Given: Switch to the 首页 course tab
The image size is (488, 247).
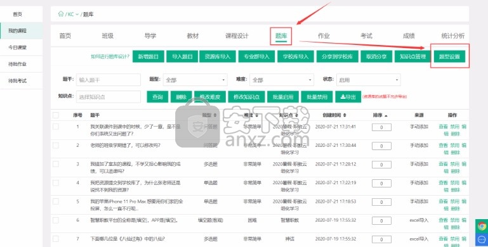Looking at the screenshot, I should click(x=65, y=35).
